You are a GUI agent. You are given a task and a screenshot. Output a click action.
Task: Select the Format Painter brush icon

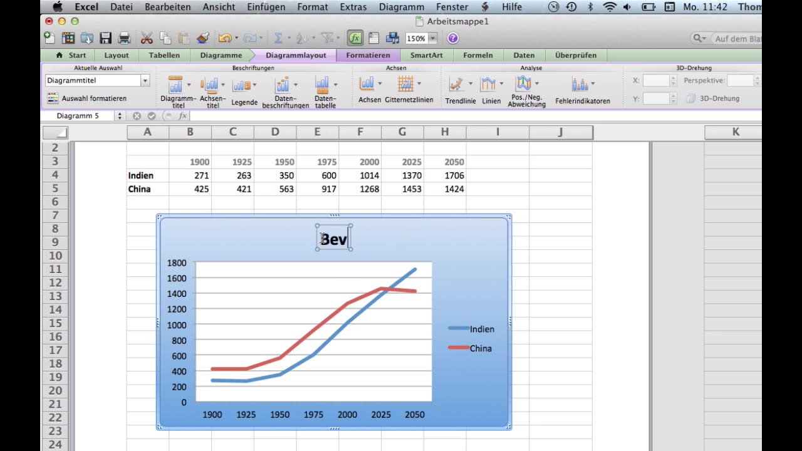[202, 38]
